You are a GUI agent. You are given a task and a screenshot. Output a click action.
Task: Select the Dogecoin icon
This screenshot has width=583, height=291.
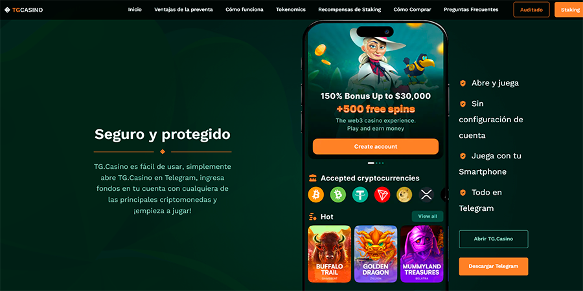click(x=404, y=195)
